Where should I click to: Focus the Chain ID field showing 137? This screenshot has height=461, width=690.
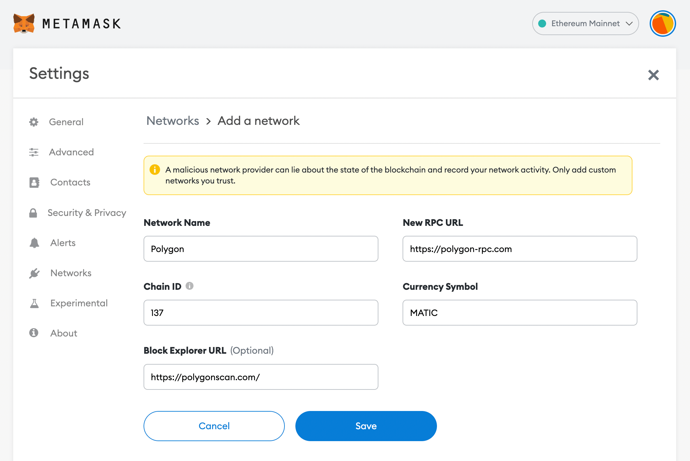261,313
